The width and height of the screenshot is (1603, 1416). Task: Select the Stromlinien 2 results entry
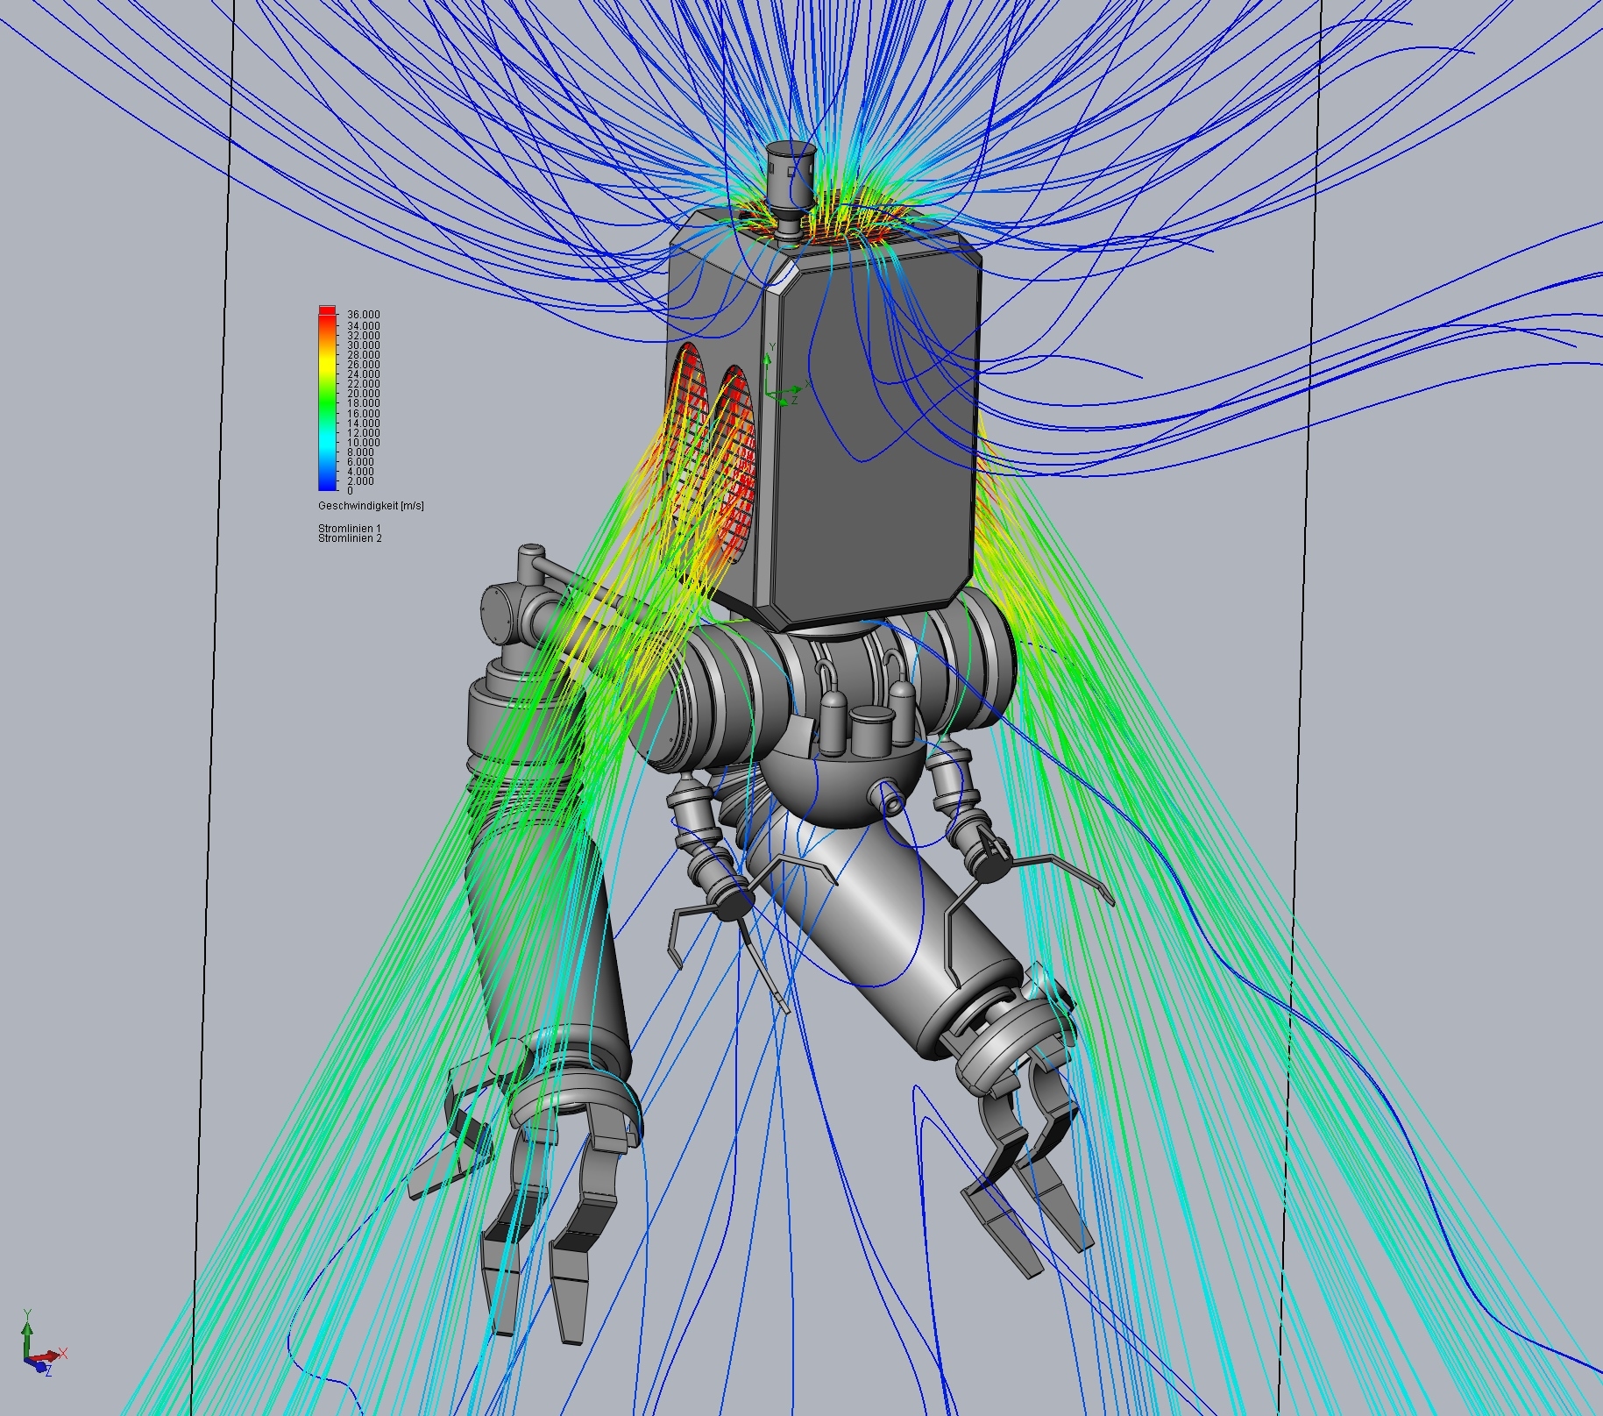coord(351,537)
